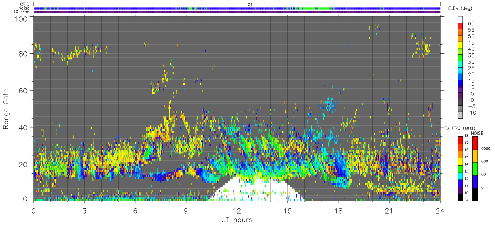Click the y-axis tick label '20'

click(24, 164)
